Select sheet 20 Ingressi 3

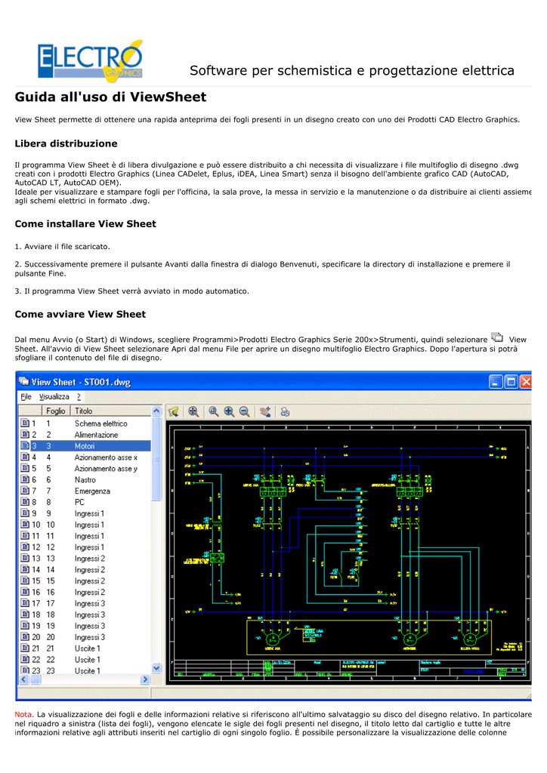[85, 637]
